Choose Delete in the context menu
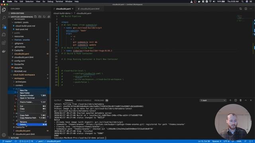Viewport: 255px width, 143px height. (32, 124)
